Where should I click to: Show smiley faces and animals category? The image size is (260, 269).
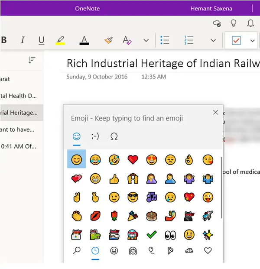114,251
